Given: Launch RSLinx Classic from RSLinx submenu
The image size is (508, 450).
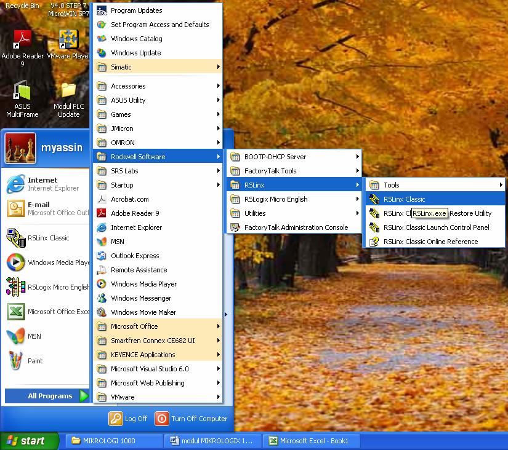Looking at the screenshot, I should click(435, 199).
